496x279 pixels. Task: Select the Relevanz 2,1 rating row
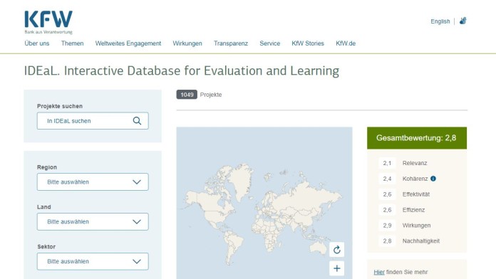click(x=417, y=163)
